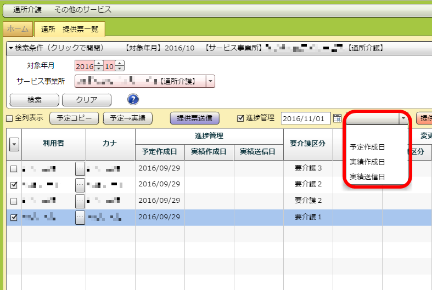
Task: Toggle the 全列表示 checkbox
Action: 9,118
